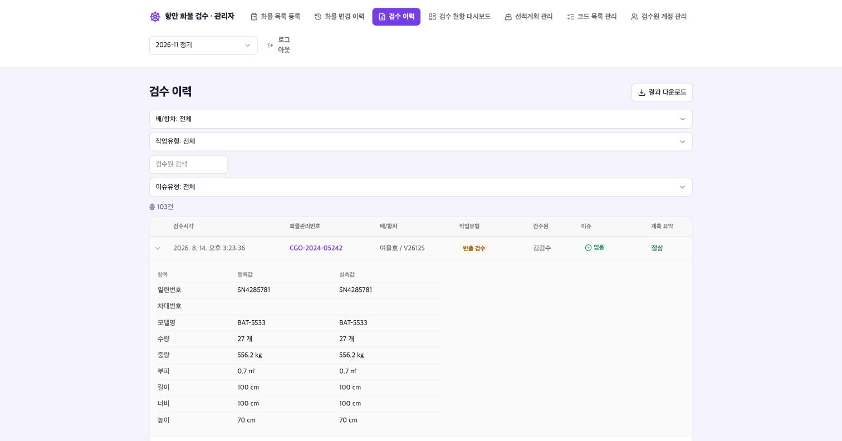Click the 작업유형 column header

click(469, 227)
